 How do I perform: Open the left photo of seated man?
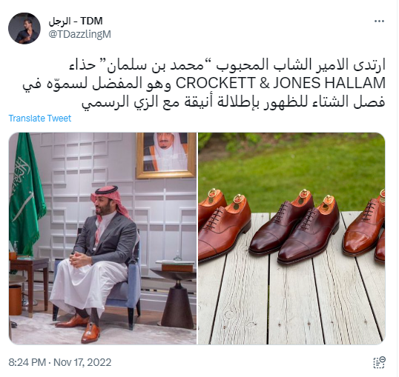point(102,238)
